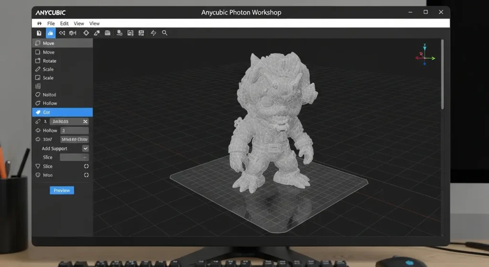This screenshot has width=489, height=267.
Task: Select the diamond shape toolbar icon
Action: 86,33
